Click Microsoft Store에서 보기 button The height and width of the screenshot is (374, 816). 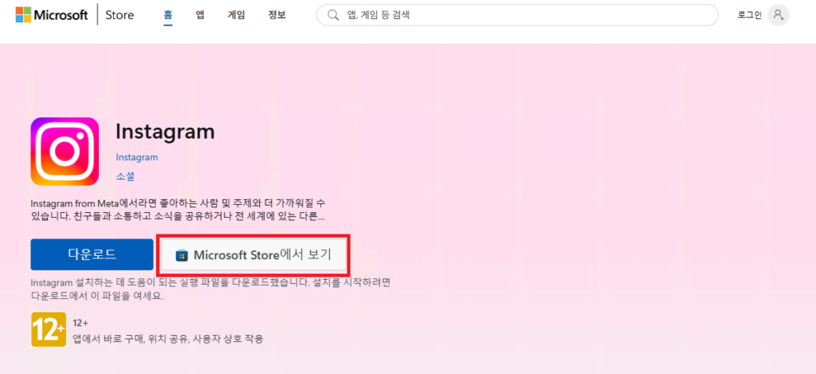coord(253,254)
